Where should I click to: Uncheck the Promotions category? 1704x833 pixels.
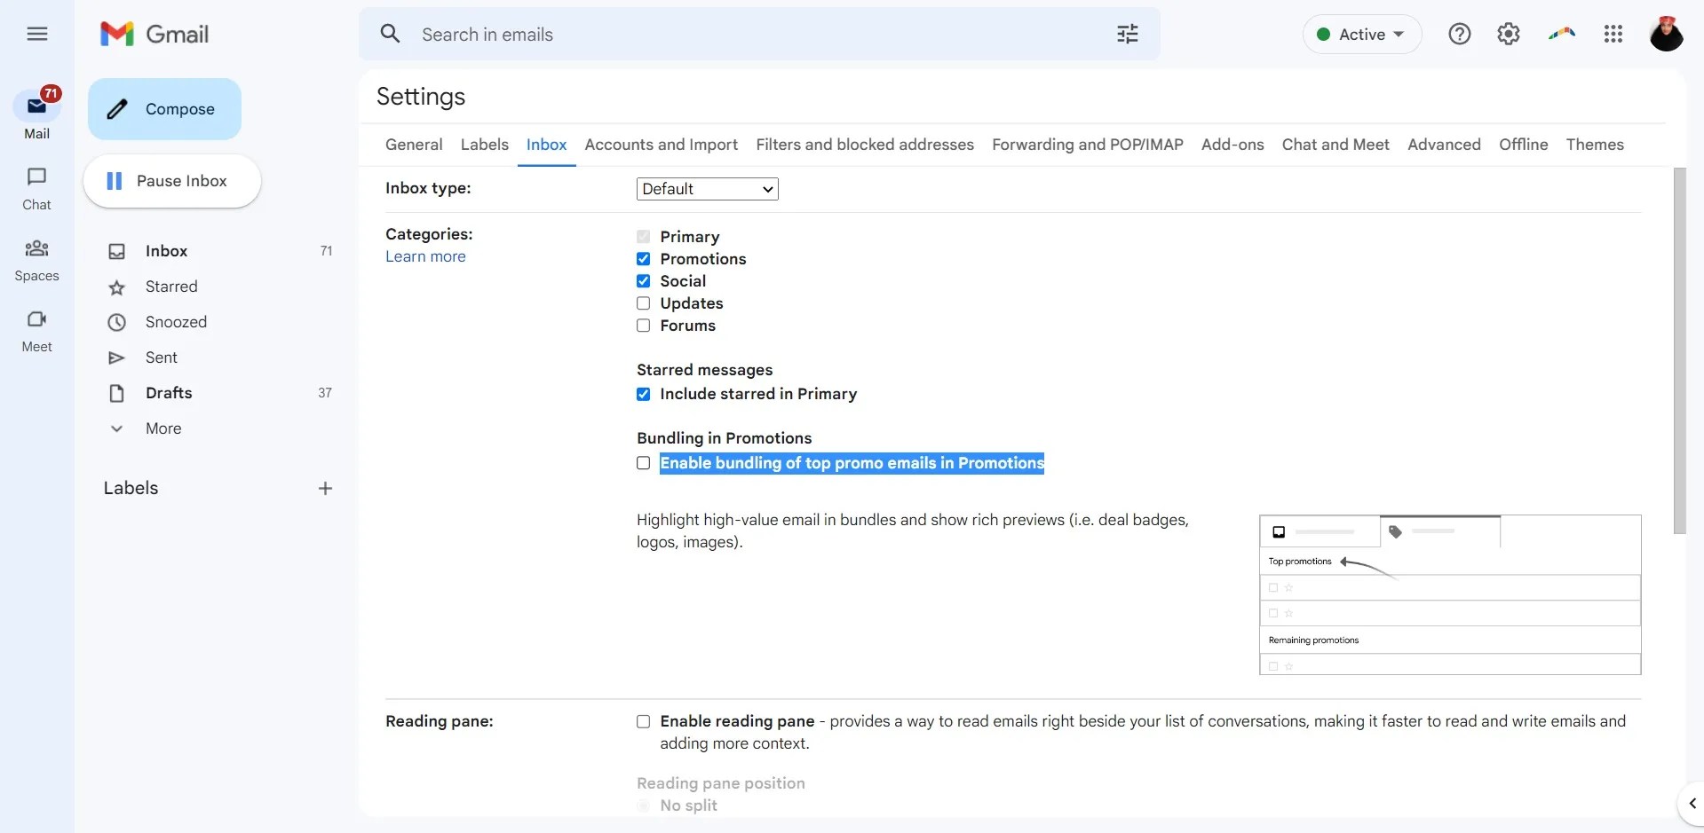coord(643,258)
